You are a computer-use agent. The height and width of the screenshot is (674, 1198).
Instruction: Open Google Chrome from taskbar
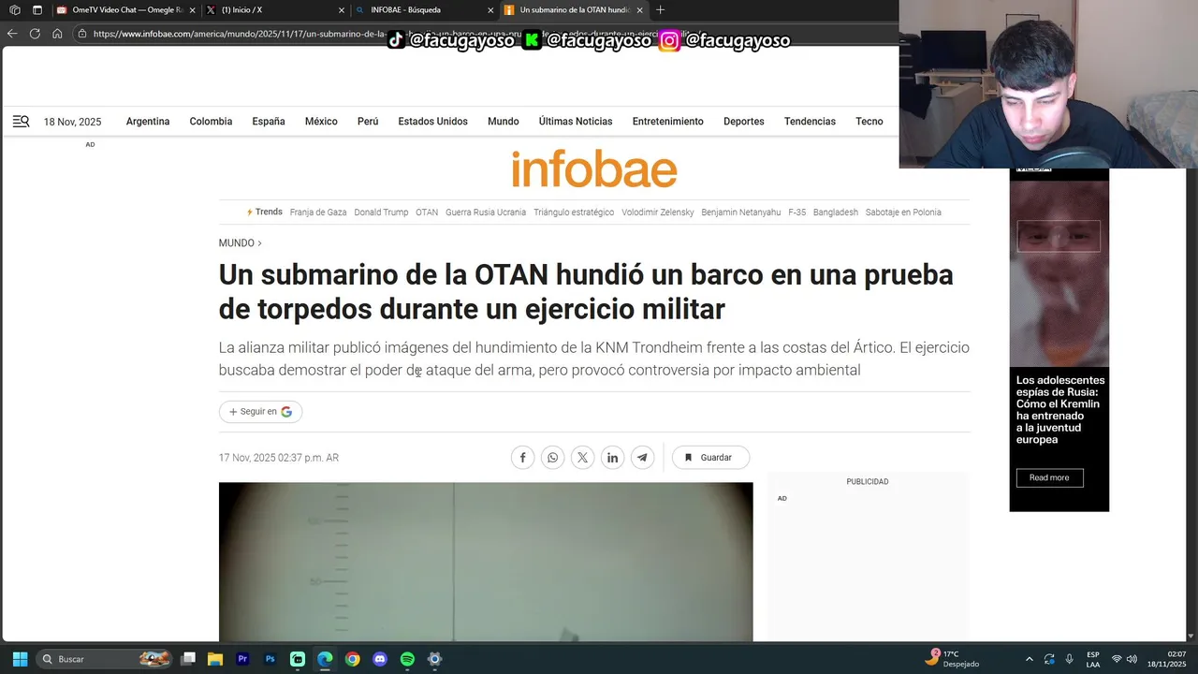click(352, 659)
